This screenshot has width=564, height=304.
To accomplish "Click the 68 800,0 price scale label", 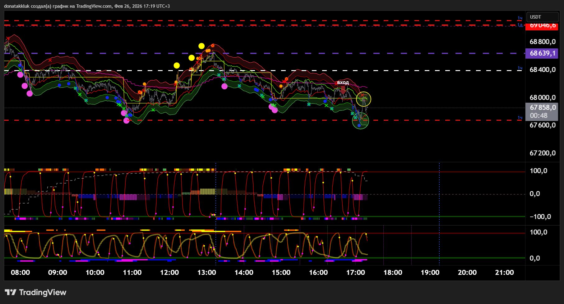I will point(542,42).
